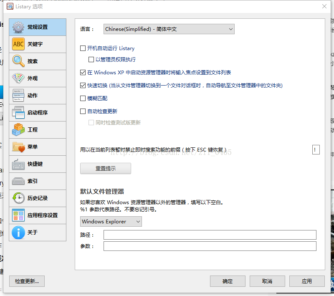The image size is (334, 296).
Task: Open the 语言 language dropdown
Action: [x=169, y=29]
